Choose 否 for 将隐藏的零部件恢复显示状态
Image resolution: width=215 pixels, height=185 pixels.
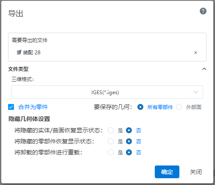tap(129, 141)
